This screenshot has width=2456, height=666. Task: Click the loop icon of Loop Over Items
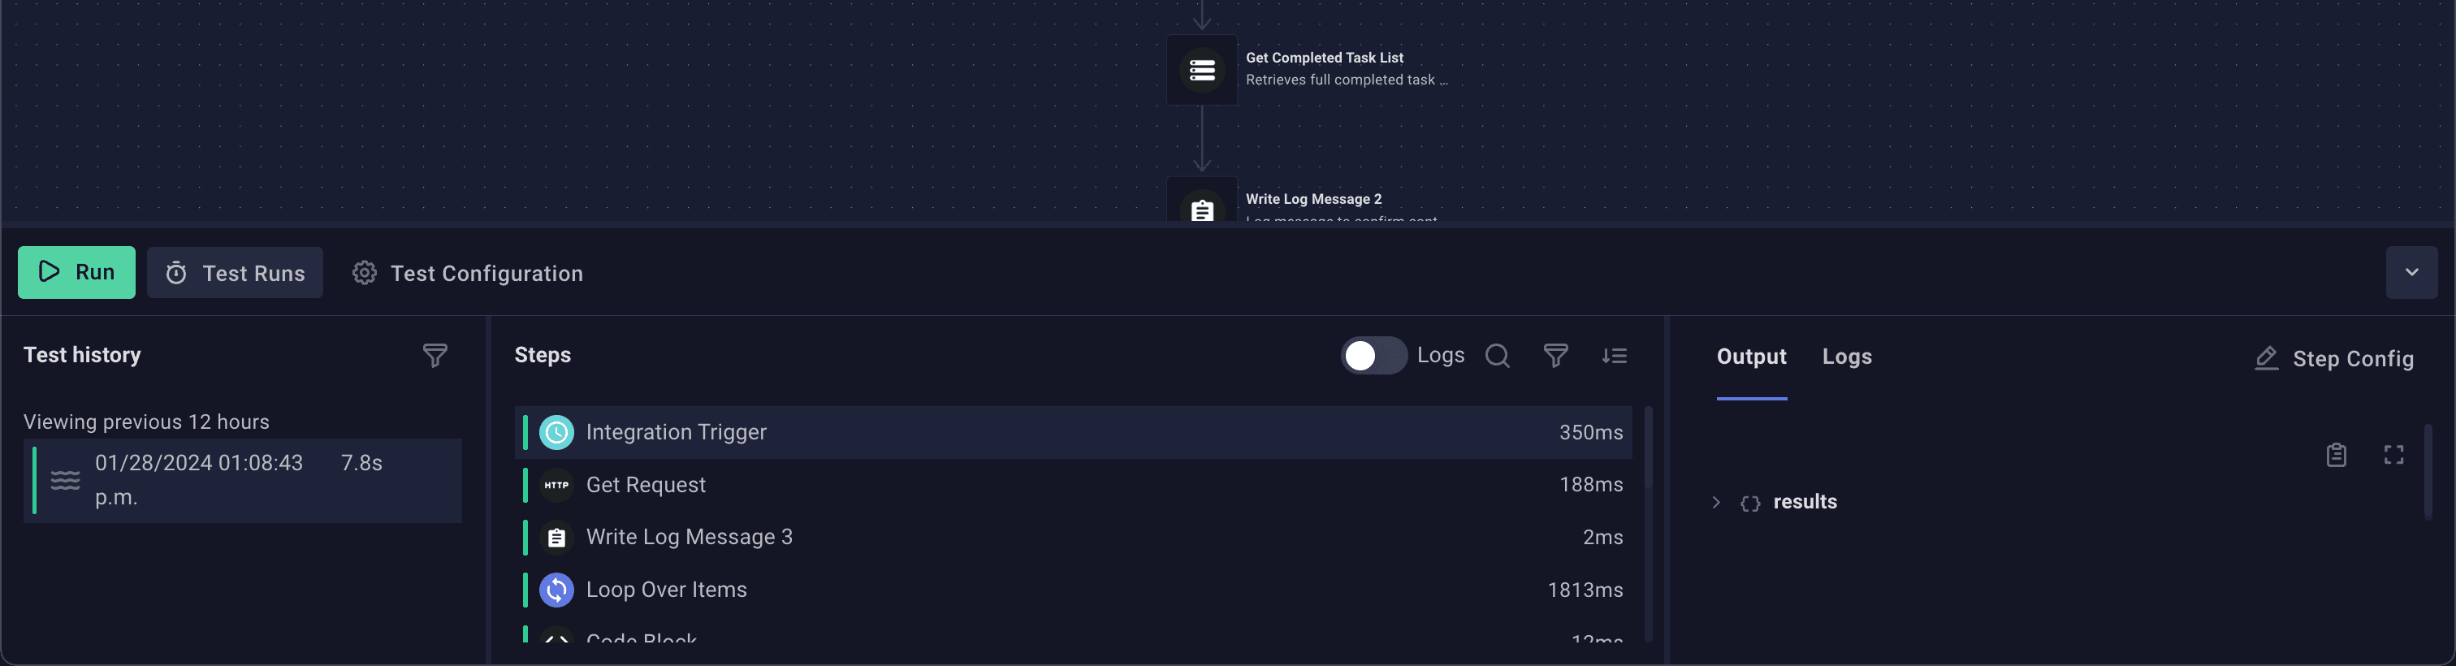pyautogui.click(x=556, y=590)
